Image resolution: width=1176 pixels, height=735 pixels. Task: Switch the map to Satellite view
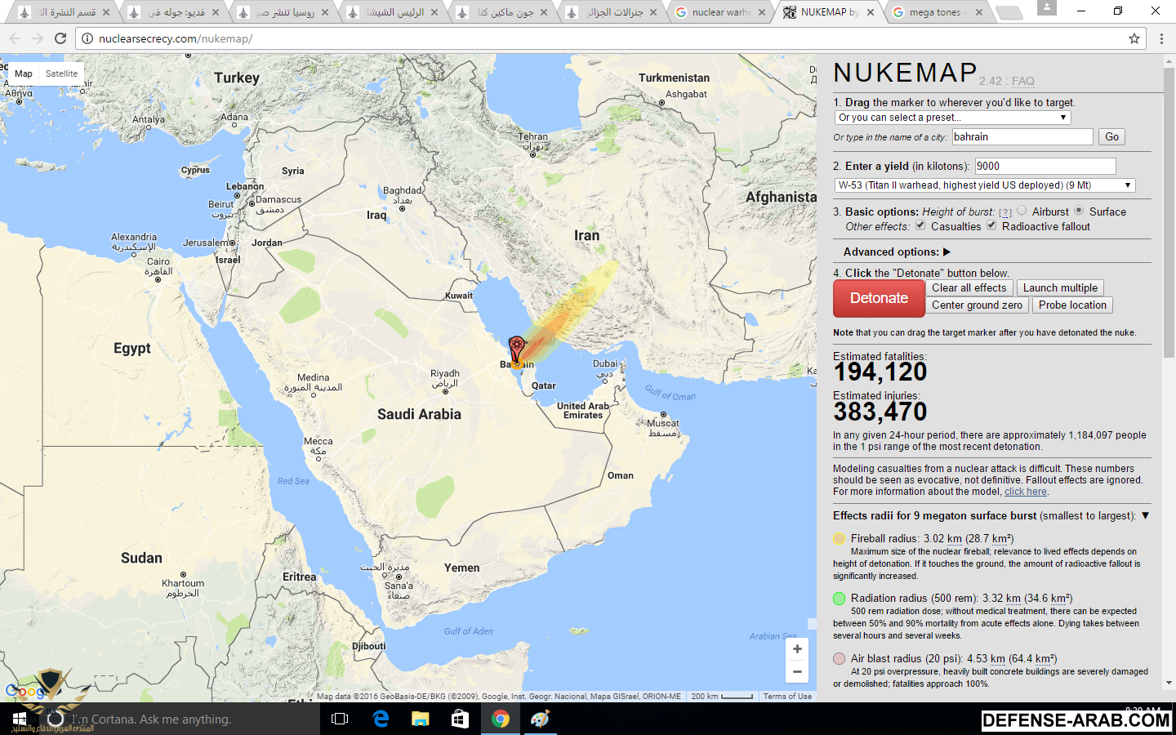[61, 73]
